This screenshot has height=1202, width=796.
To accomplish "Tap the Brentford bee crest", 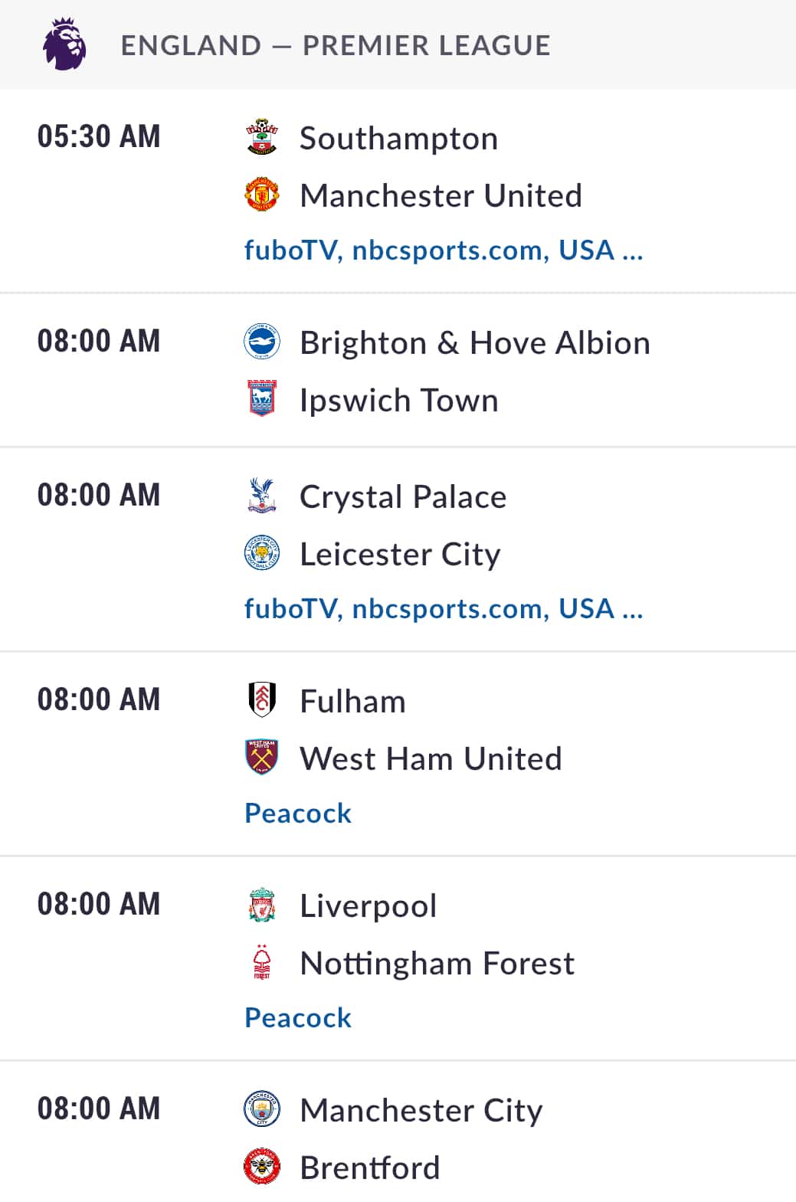I will (x=262, y=1167).
